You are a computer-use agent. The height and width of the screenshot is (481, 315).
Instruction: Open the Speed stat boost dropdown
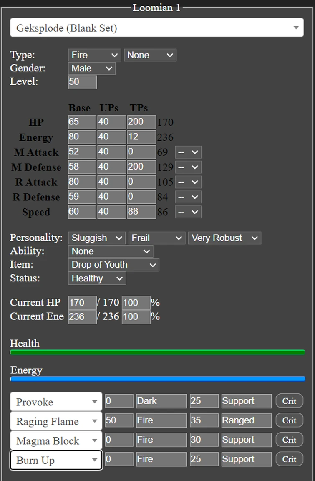click(x=188, y=212)
